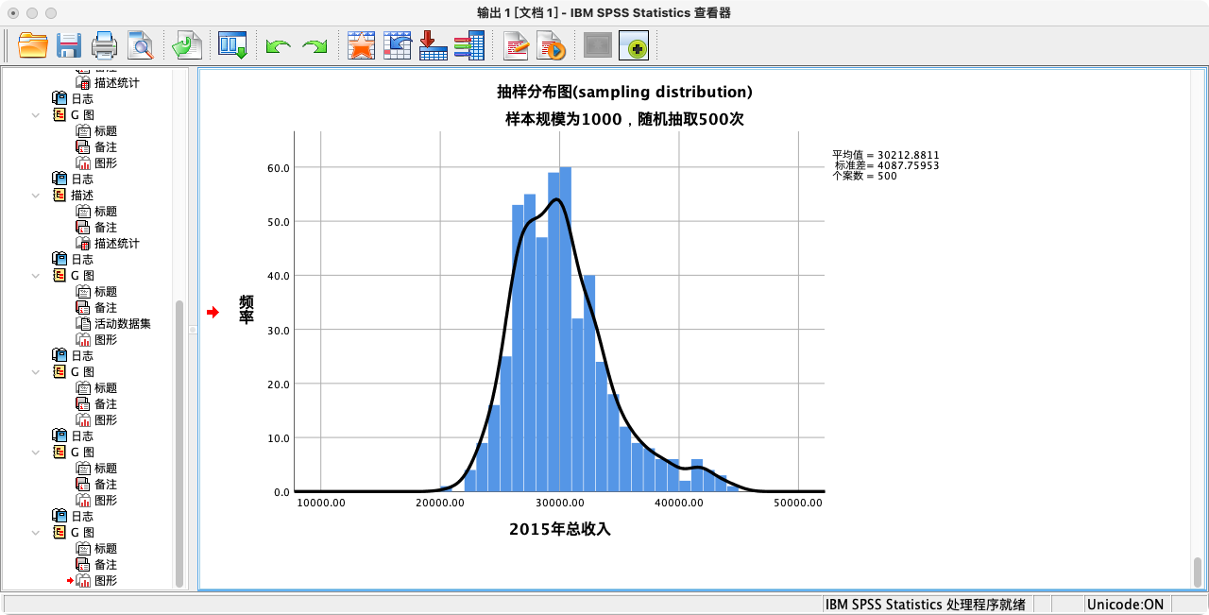The image size is (1209, 615).
Task: Open Variables dialog with colored bars grid icon
Action: (469, 45)
